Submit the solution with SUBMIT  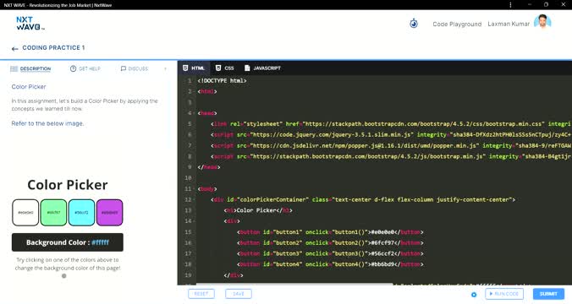548,294
